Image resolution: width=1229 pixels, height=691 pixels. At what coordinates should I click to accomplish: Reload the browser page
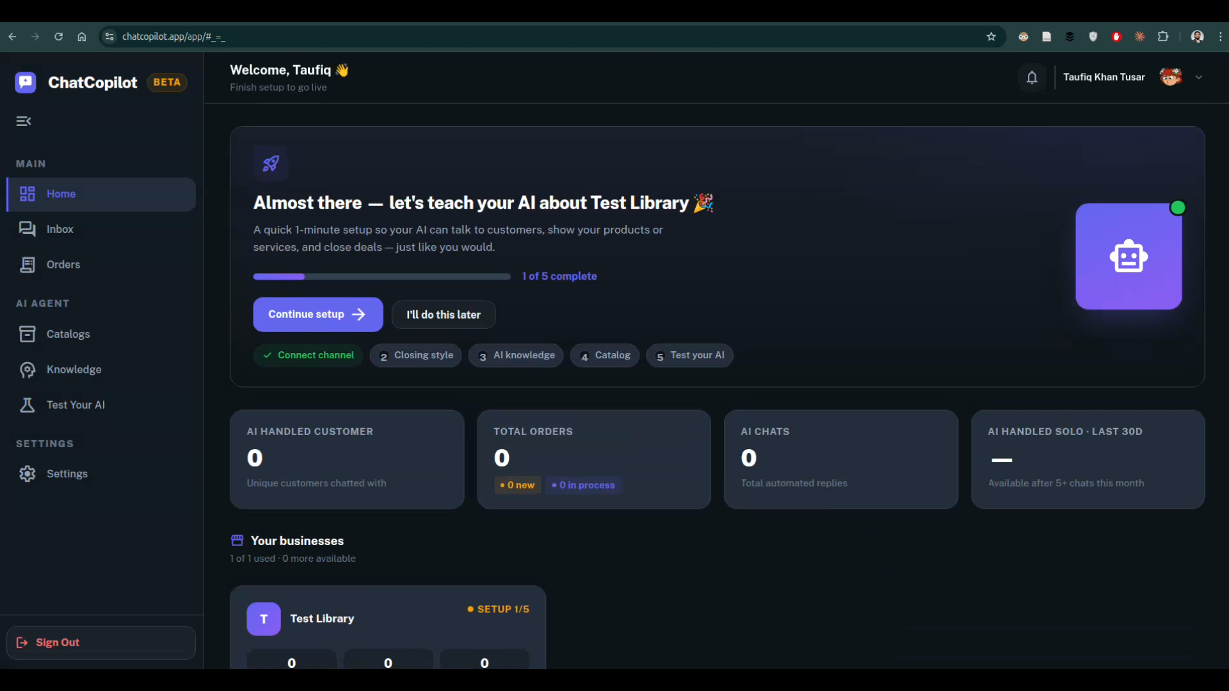click(58, 36)
